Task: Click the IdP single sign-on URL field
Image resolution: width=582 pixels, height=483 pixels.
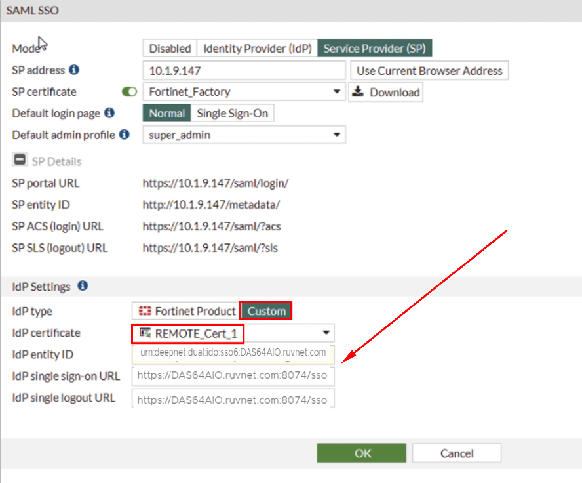Action: point(233,377)
